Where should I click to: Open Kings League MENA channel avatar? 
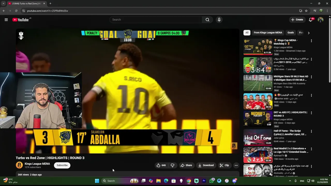[19, 165]
